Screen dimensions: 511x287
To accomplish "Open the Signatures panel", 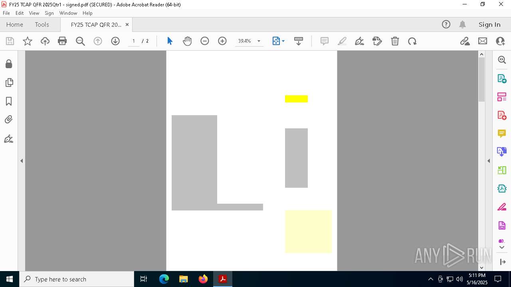I will pos(9,139).
